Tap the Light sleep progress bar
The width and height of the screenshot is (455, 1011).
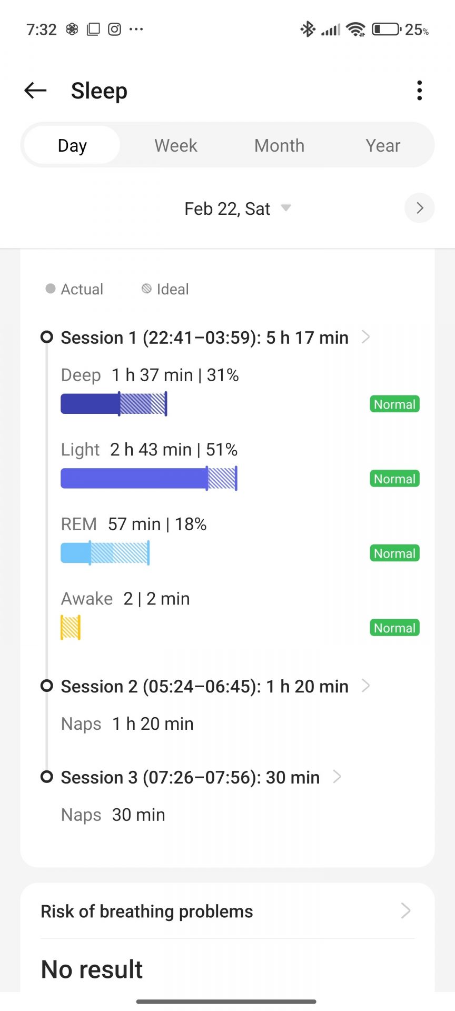click(x=149, y=478)
